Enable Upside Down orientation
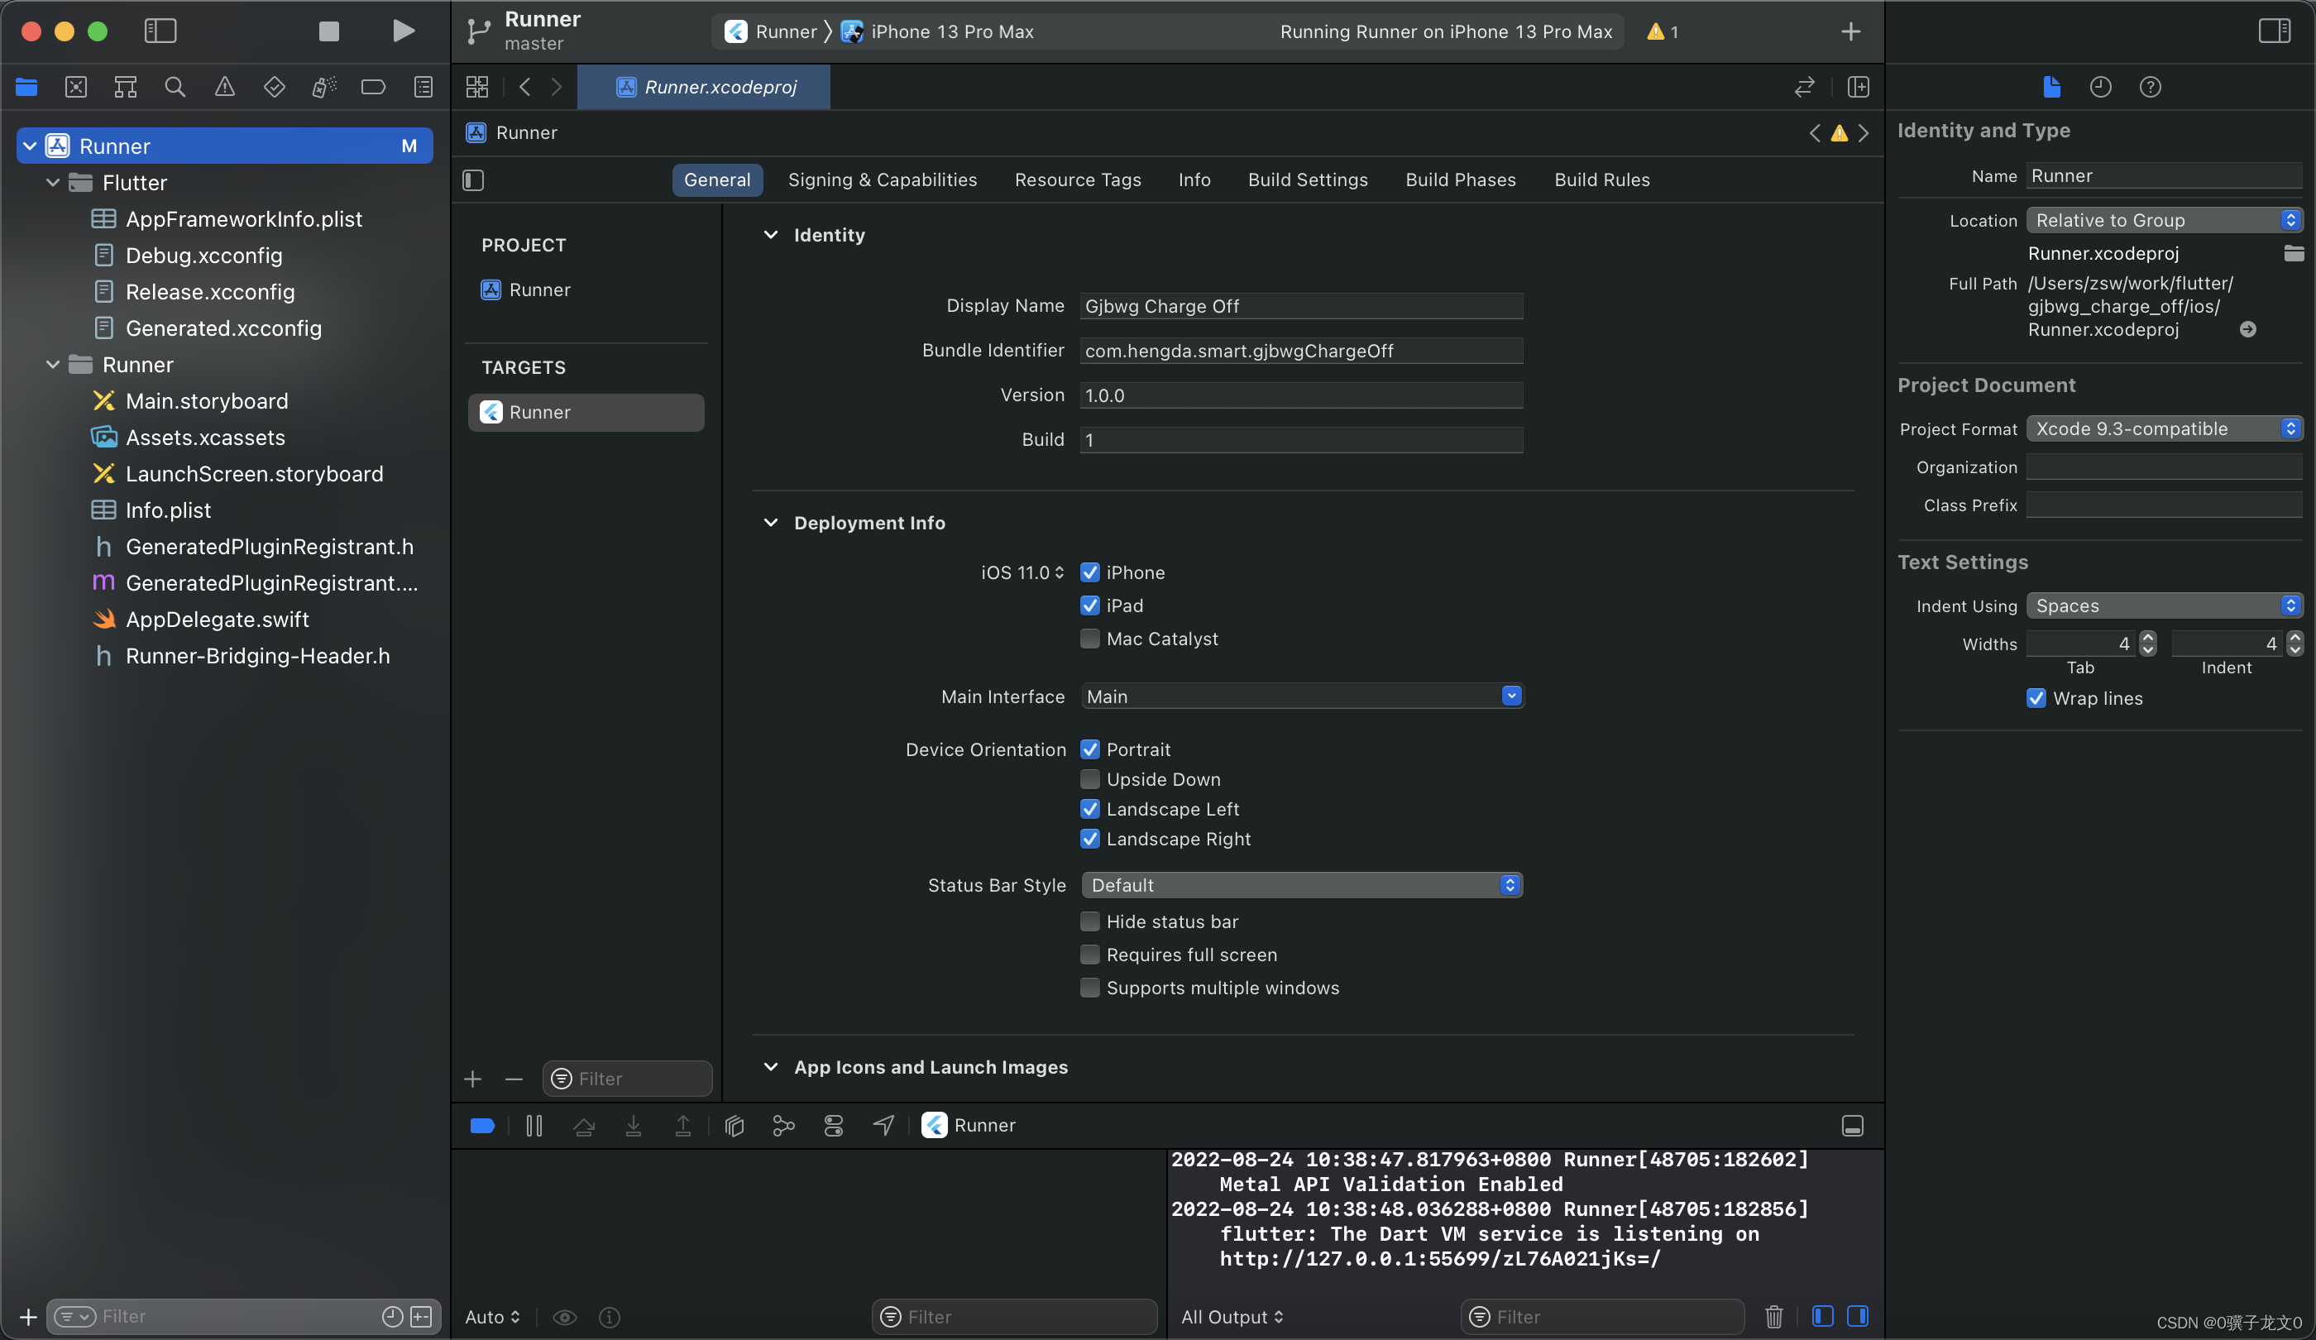2316x1340 pixels. (1090, 779)
